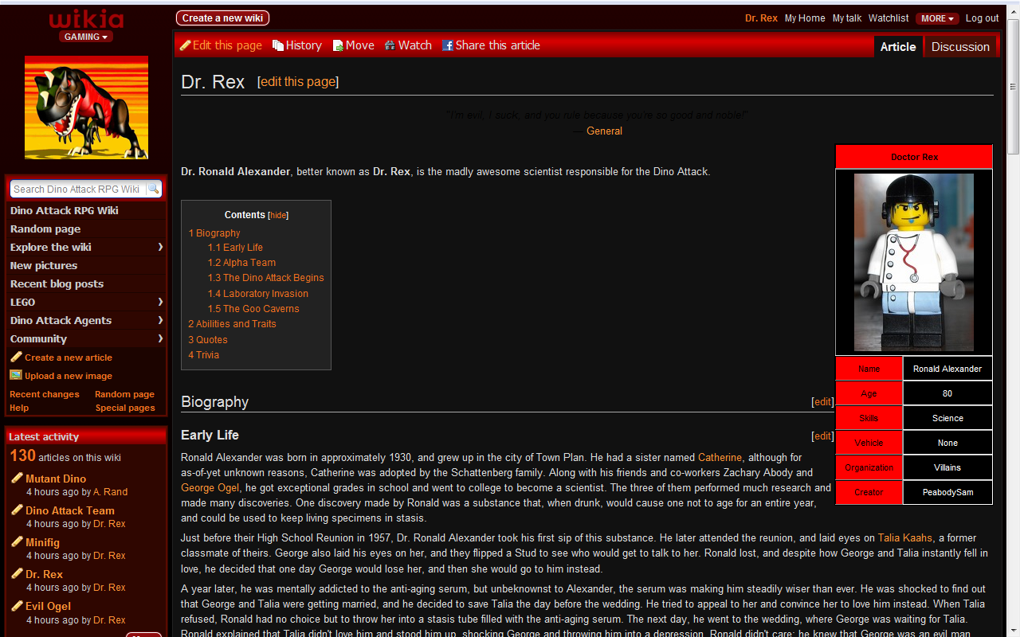The height and width of the screenshot is (637, 1020).
Task: Click the search magnifier button
Action: [x=153, y=189]
